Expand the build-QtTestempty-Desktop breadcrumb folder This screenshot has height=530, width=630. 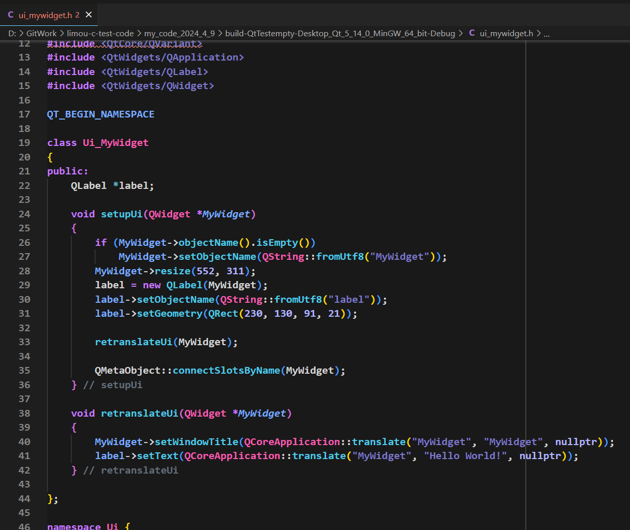click(340, 33)
